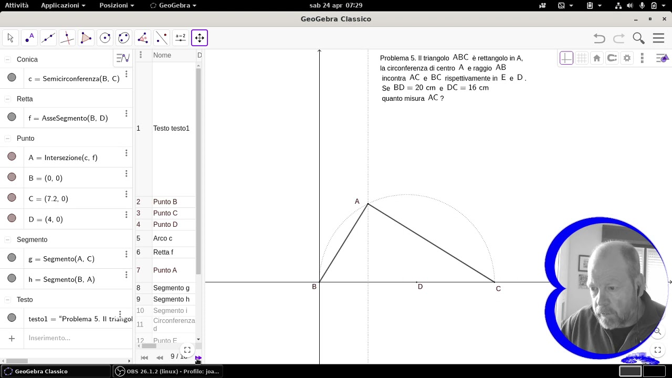672x378 pixels.
Task: Toggle visibility of point A
Action: (12, 156)
